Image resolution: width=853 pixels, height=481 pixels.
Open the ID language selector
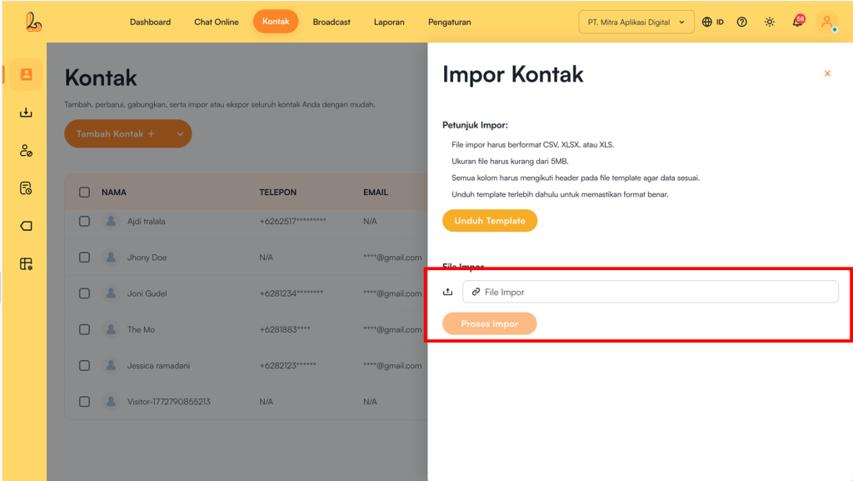713,23
